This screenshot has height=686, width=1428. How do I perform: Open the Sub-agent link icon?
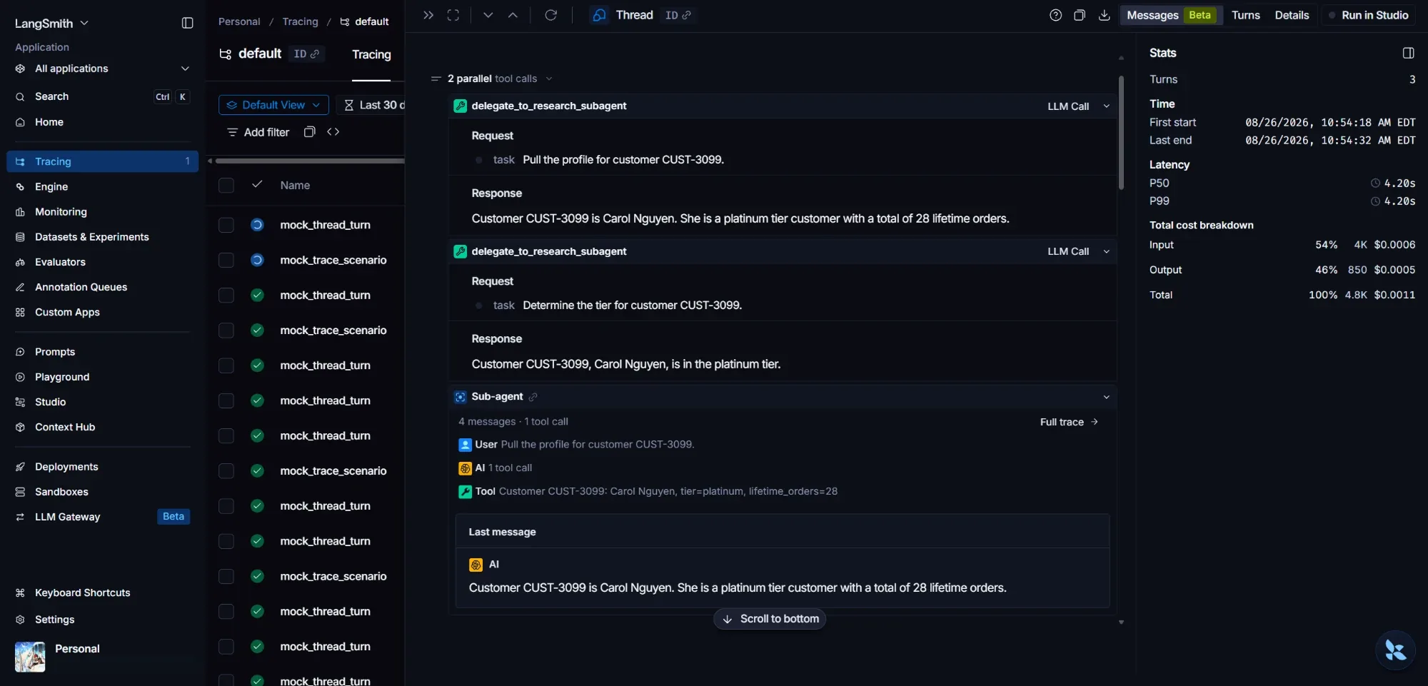533,397
